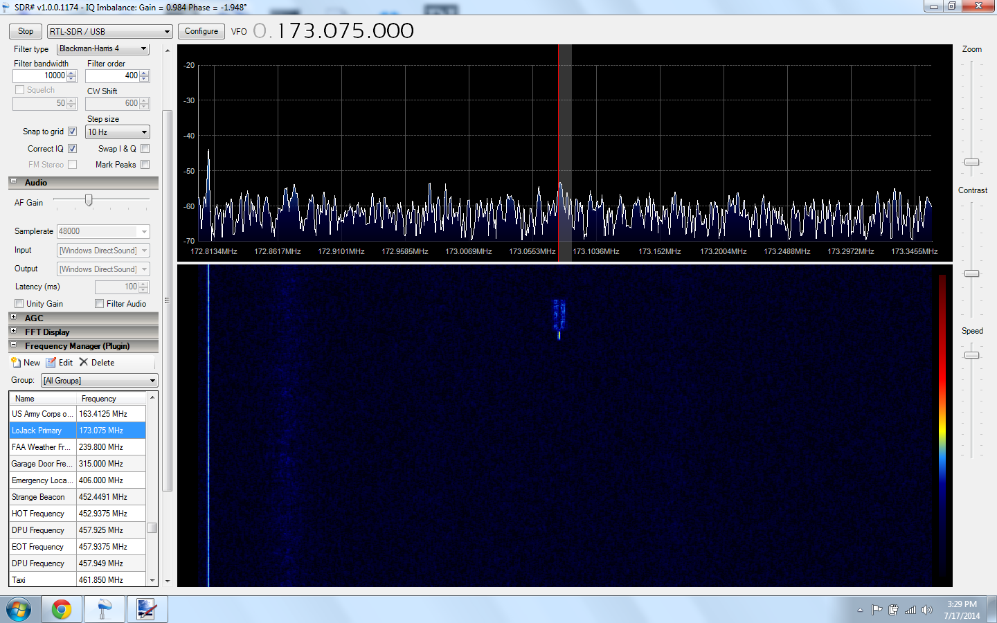Screen dimensions: 997x623
Task: Open the Filter type dropdown
Action: 103,48
